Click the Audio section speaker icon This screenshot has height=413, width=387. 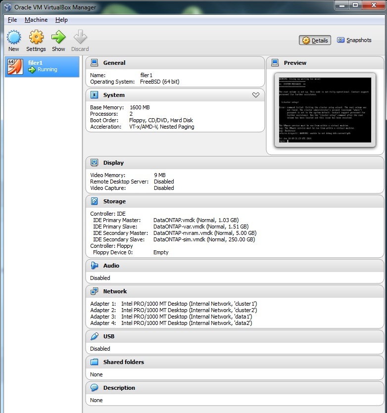click(x=94, y=266)
